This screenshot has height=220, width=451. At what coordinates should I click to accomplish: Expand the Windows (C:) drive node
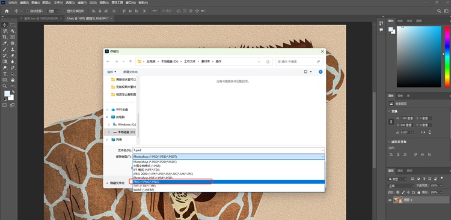[x=109, y=125]
